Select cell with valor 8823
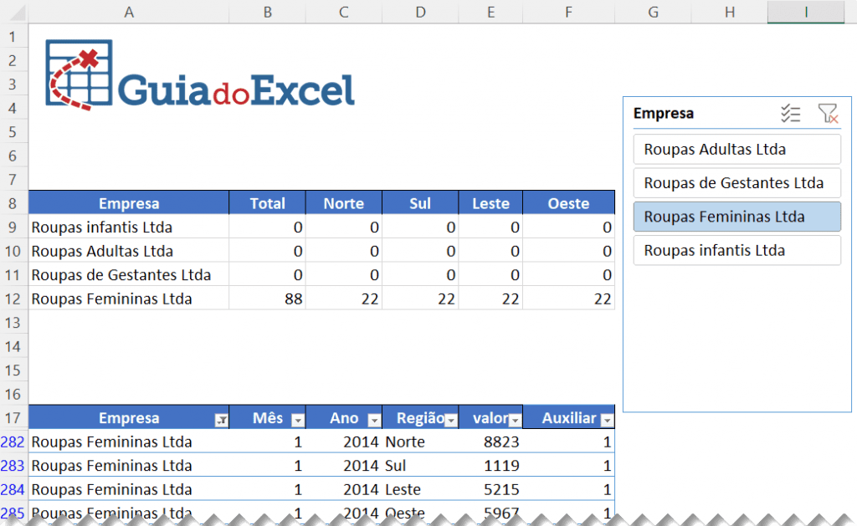The height and width of the screenshot is (526, 857). 490,442
